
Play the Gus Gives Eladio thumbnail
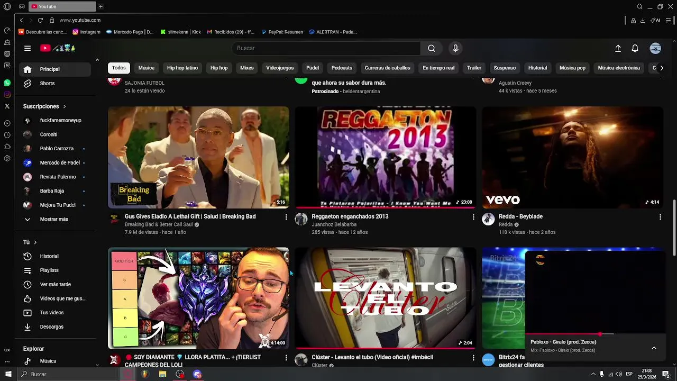tap(198, 158)
